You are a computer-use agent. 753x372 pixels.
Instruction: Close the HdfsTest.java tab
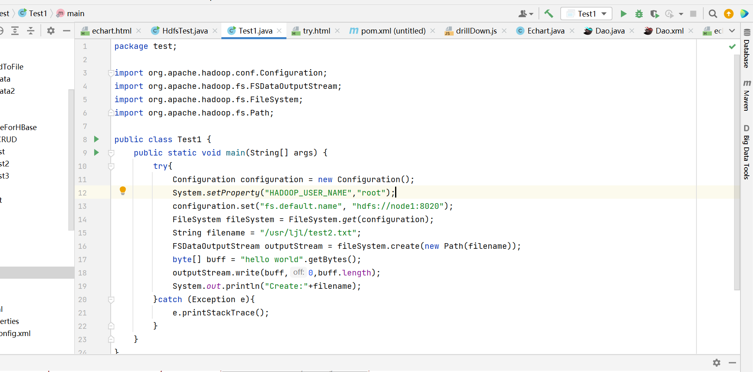pos(215,31)
